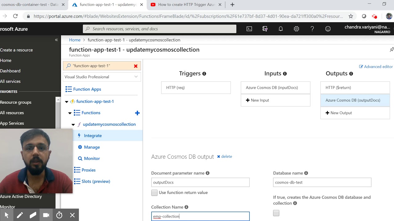Open the feedback smiley icon

(x=328, y=29)
